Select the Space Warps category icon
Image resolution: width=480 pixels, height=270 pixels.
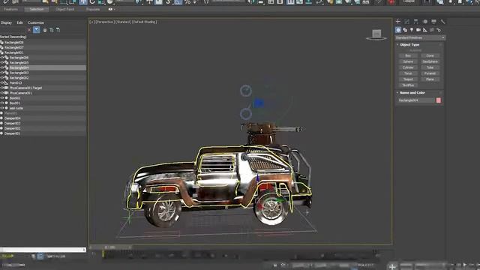(432, 30)
